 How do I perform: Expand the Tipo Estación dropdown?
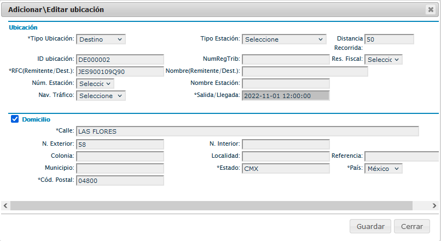(284, 39)
